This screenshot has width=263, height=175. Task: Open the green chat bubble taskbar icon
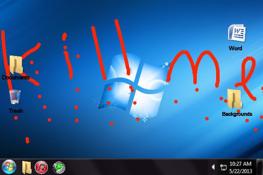59,167
